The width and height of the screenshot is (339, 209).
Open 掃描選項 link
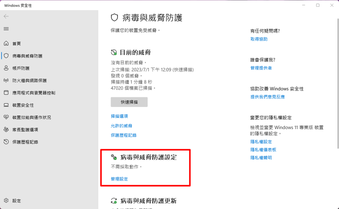pos(119,116)
